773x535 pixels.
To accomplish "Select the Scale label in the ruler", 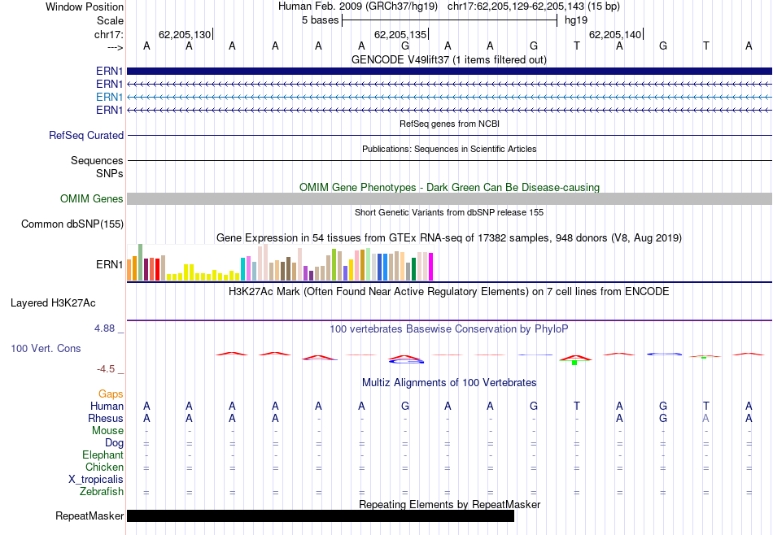I will [110, 20].
